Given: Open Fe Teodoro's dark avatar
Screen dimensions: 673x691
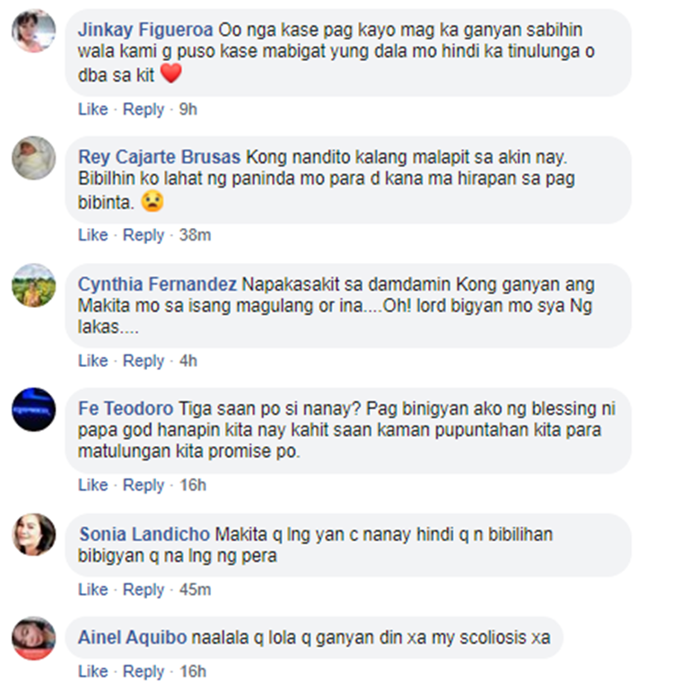Looking at the screenshot, I should coord(33,409).
